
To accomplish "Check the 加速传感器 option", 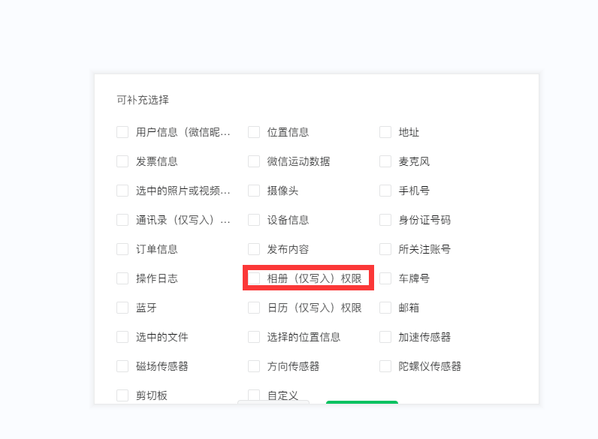I will click(x=385, y=337).
